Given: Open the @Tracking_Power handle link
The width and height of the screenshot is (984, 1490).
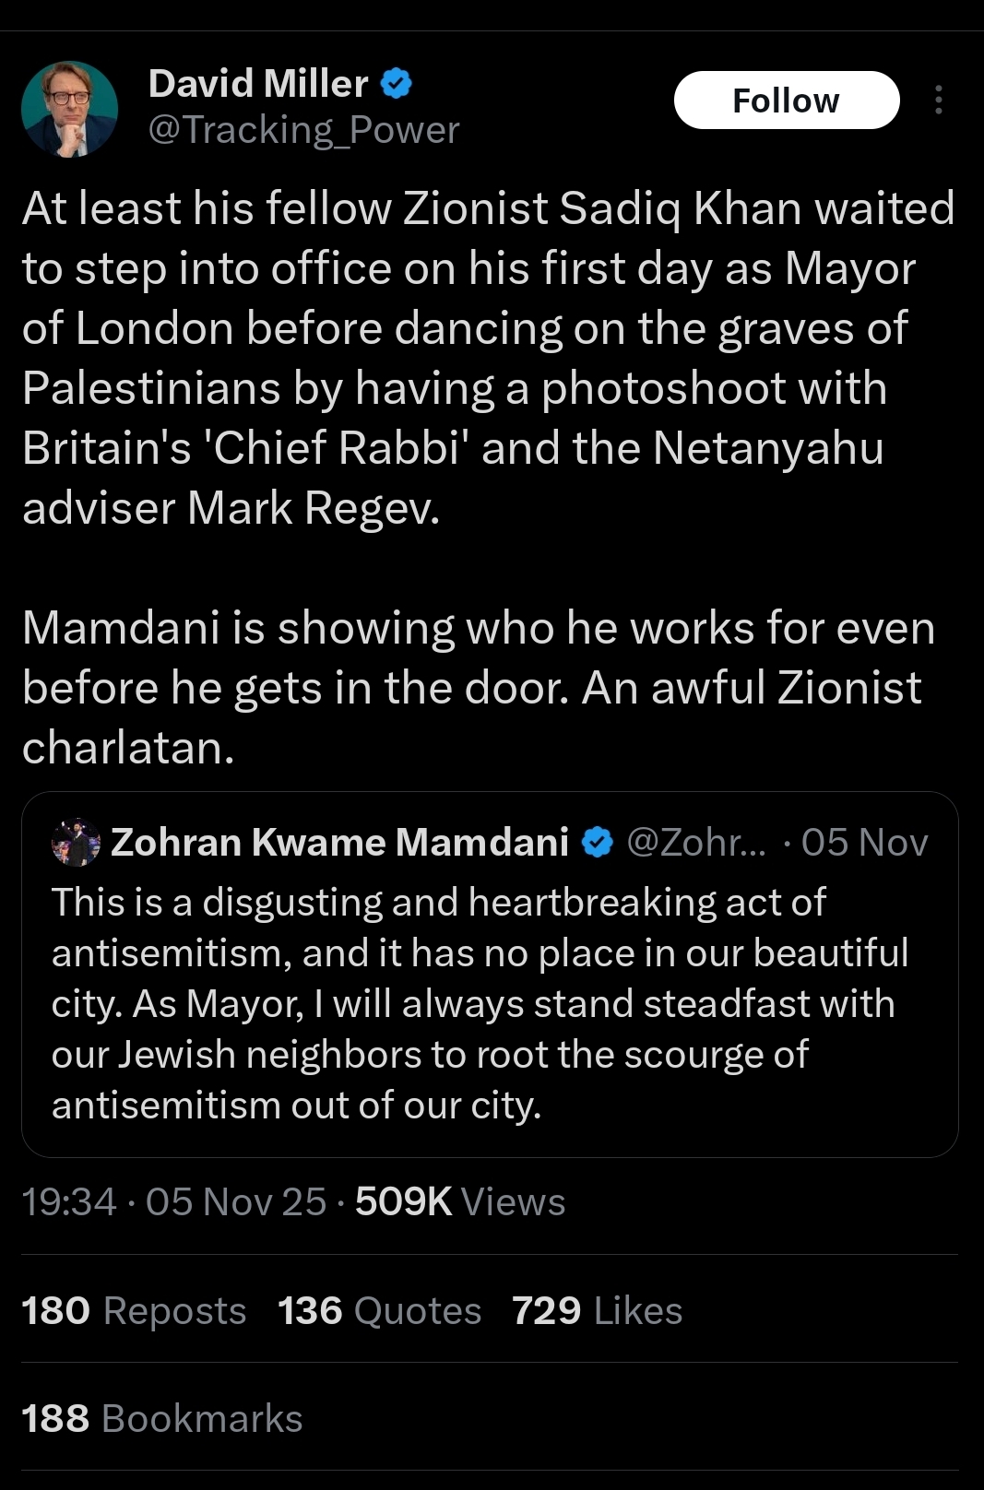Looking at the screenshot, I should point(303,130).
